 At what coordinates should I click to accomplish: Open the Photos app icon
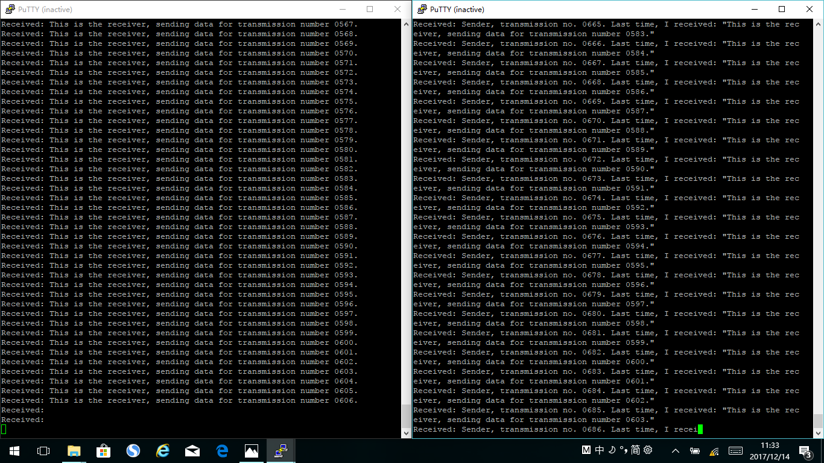[252, 450]
